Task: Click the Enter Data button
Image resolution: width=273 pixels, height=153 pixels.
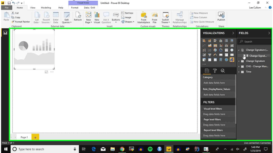Action: point(56,18)
